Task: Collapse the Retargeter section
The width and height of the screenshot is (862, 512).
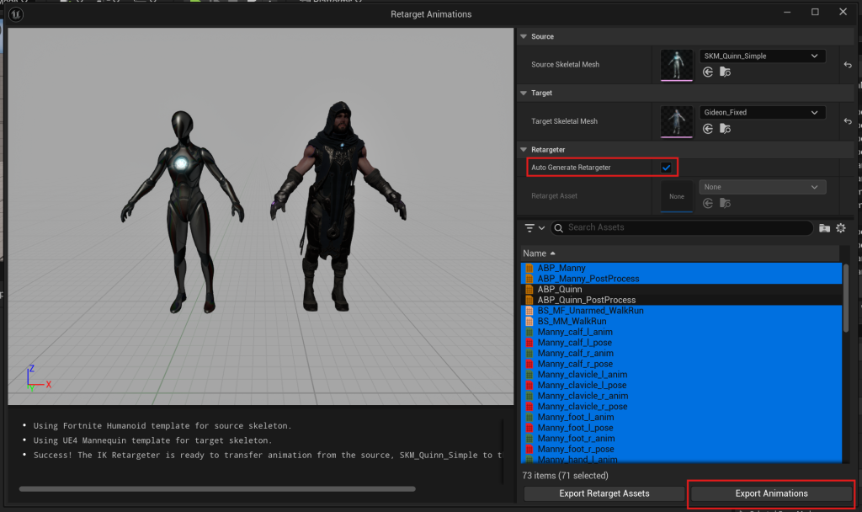Action: tap(524, 150)
